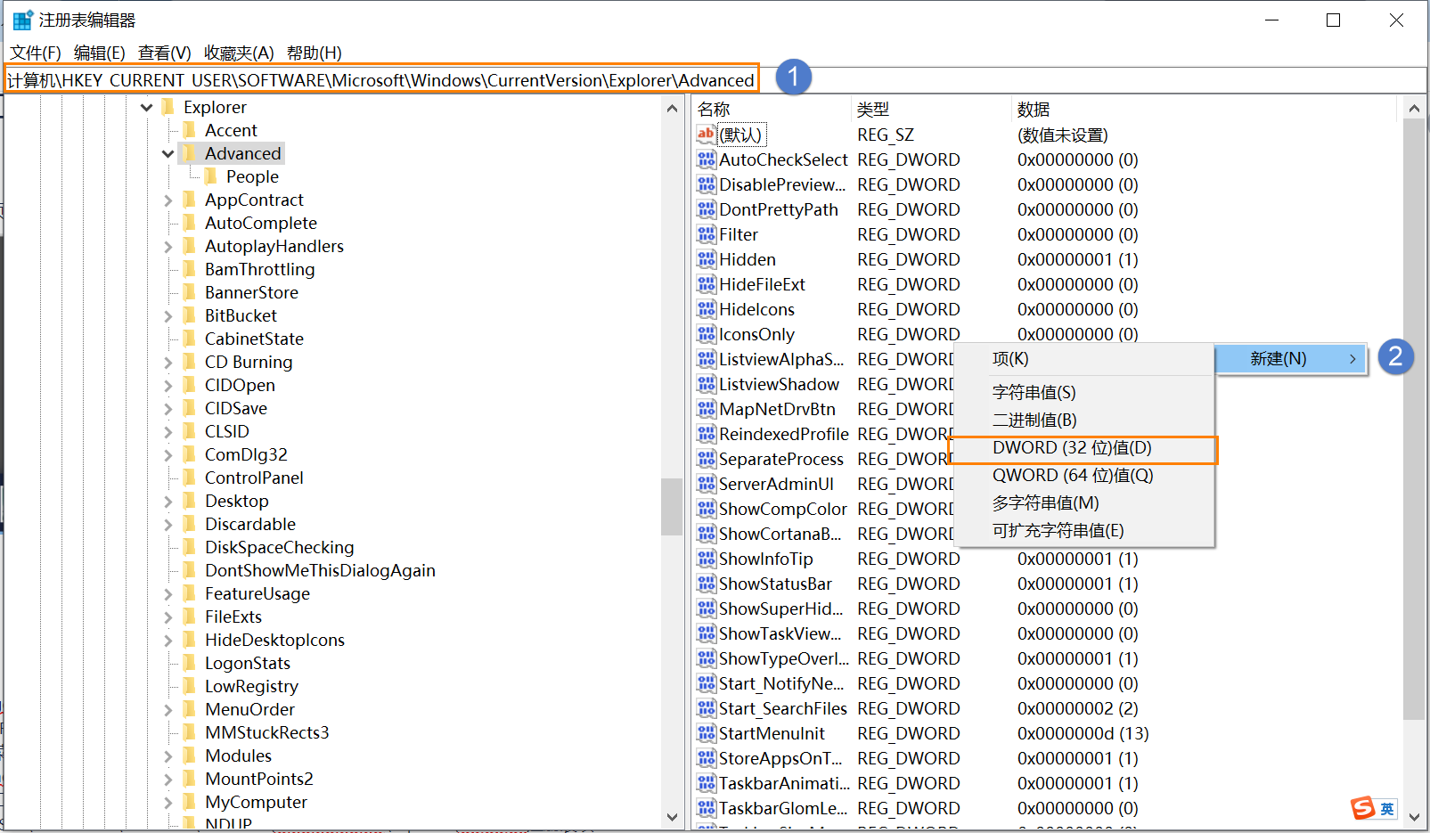The height and width of the screenshot is (833, 1430).
Task: Click the ListviewShadow value icon
Action: (x=707, y=384)
